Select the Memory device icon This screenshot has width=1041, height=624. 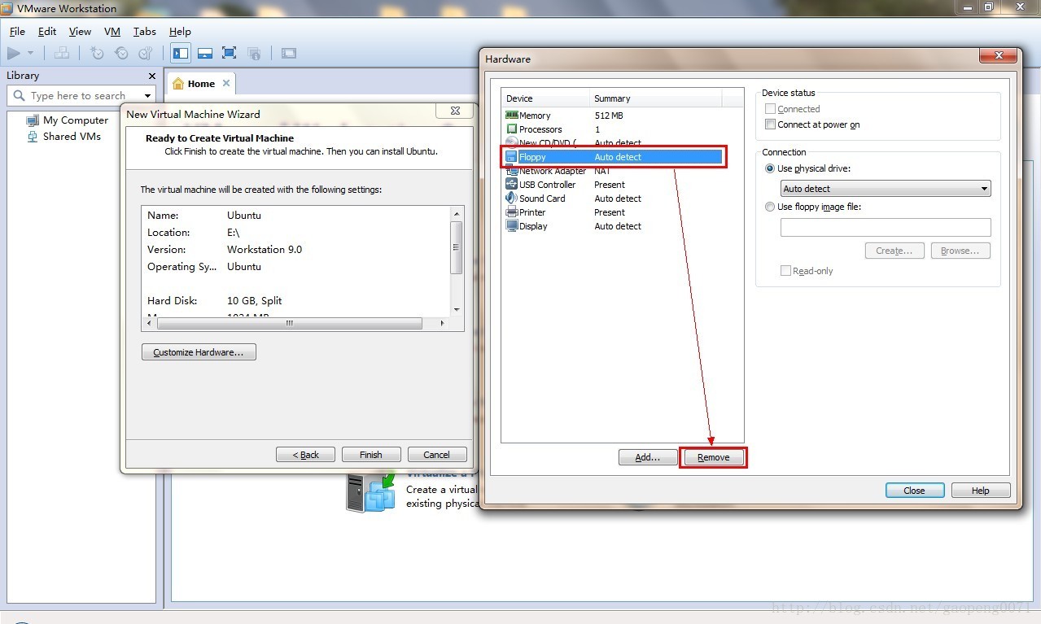point(512,116)
